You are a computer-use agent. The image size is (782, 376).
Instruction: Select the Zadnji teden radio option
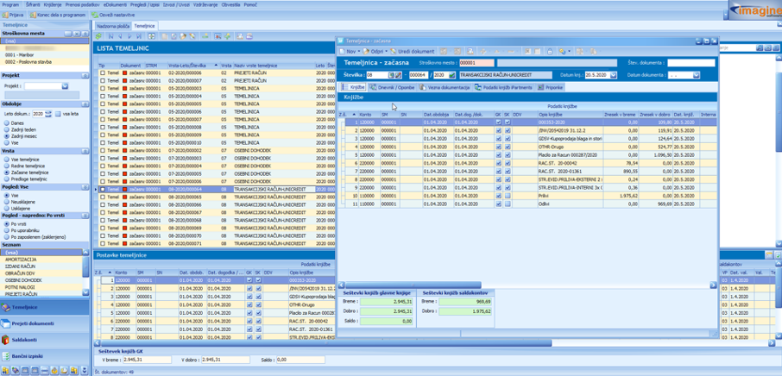[x=20, y=129]
